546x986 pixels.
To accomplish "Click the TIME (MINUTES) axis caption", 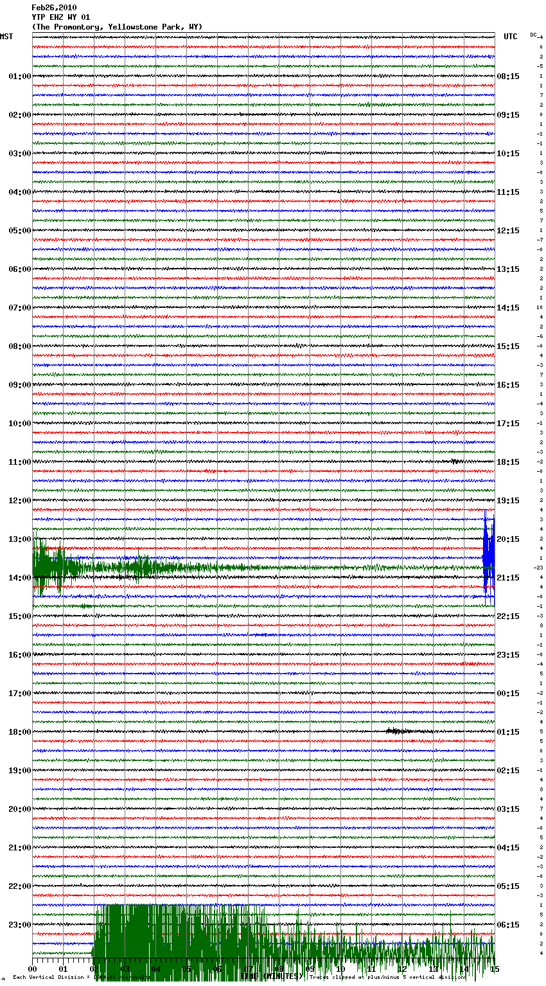I will [271, 976].
